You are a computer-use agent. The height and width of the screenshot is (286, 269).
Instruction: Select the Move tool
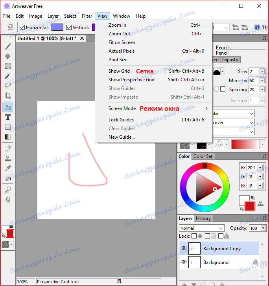[8, 56]
